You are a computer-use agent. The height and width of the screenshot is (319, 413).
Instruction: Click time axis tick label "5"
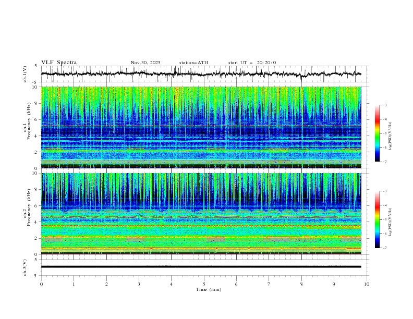pyautogui.click(x=204, y=284)
